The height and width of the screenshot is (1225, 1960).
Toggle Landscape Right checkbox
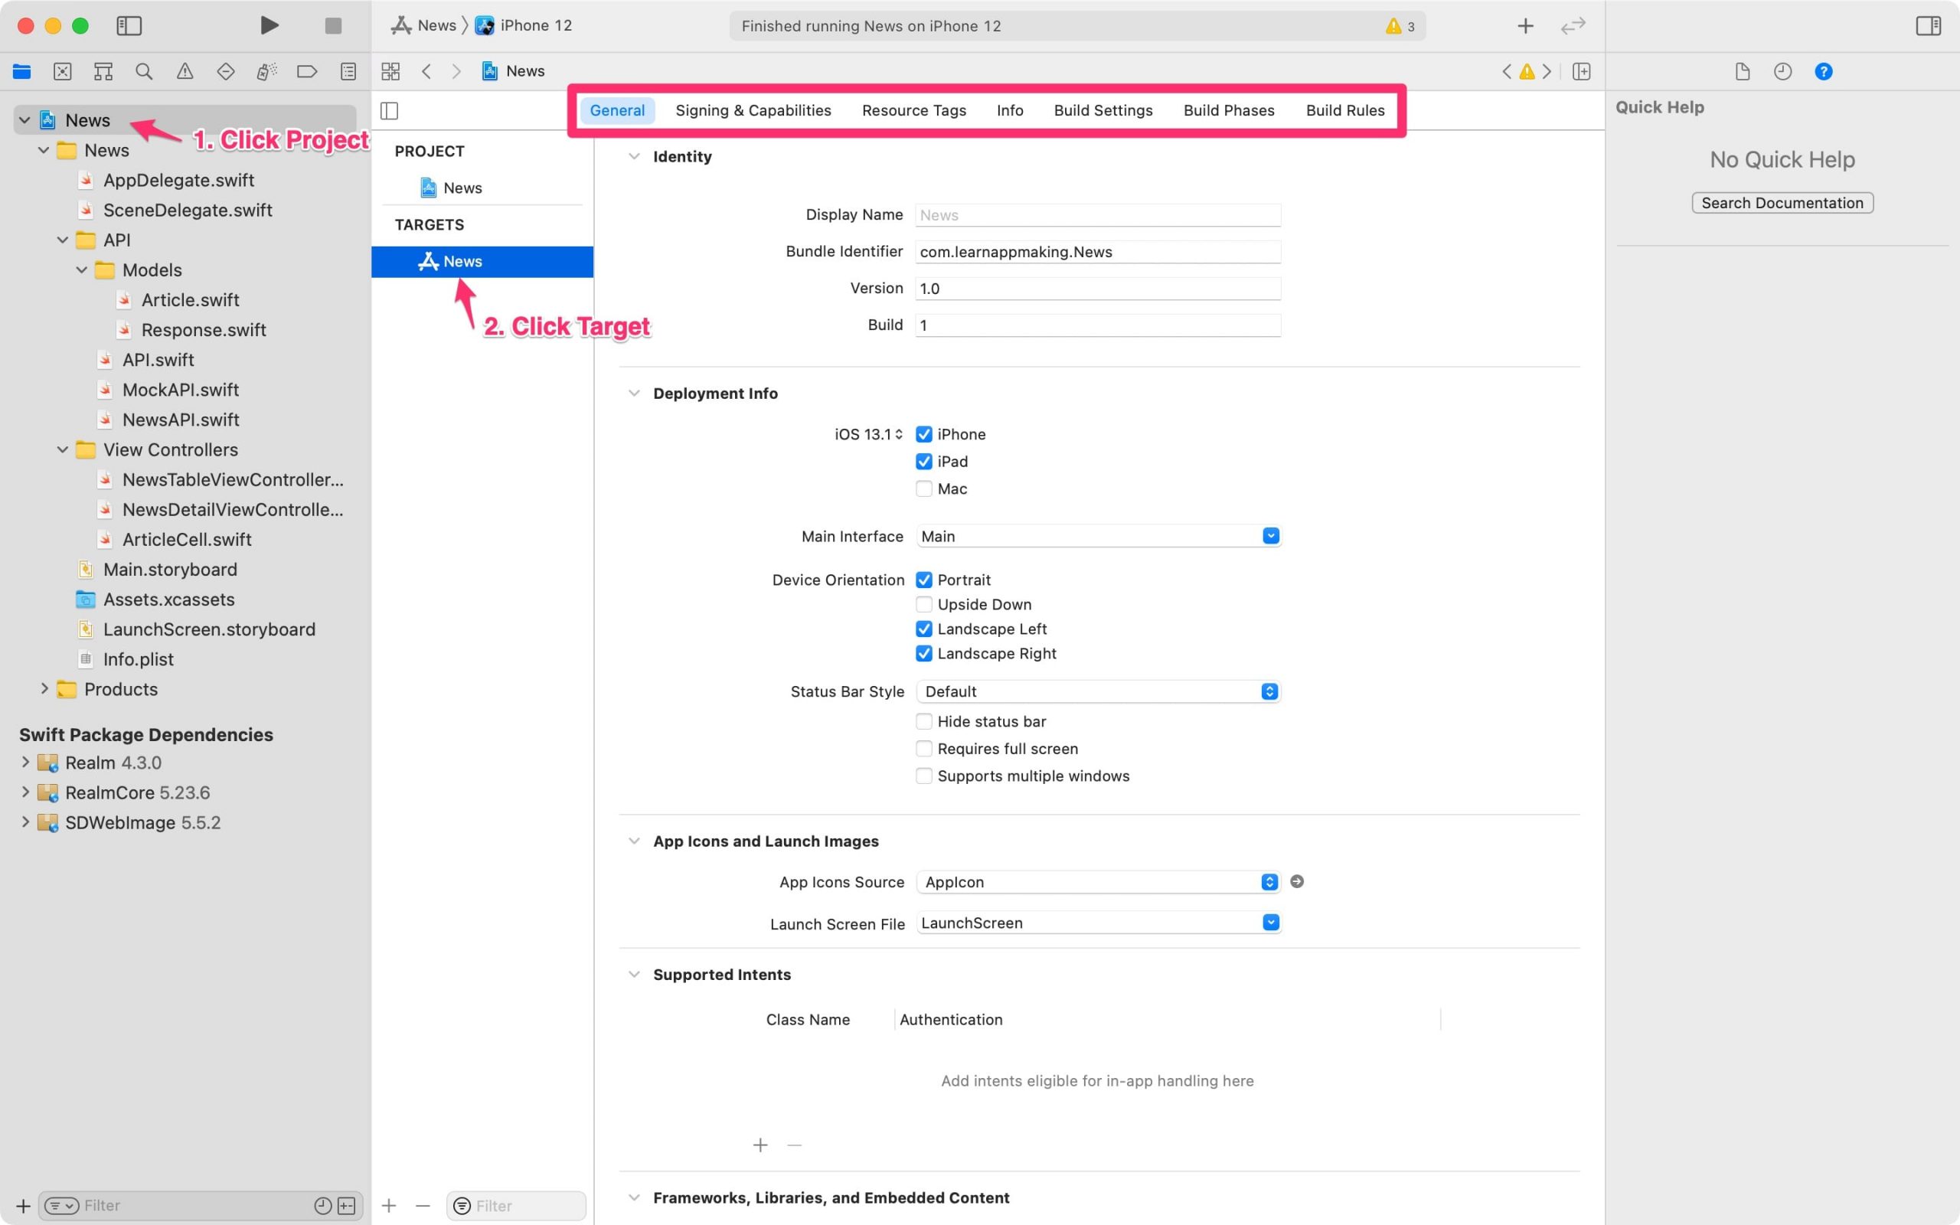click(x=923, y=653)
